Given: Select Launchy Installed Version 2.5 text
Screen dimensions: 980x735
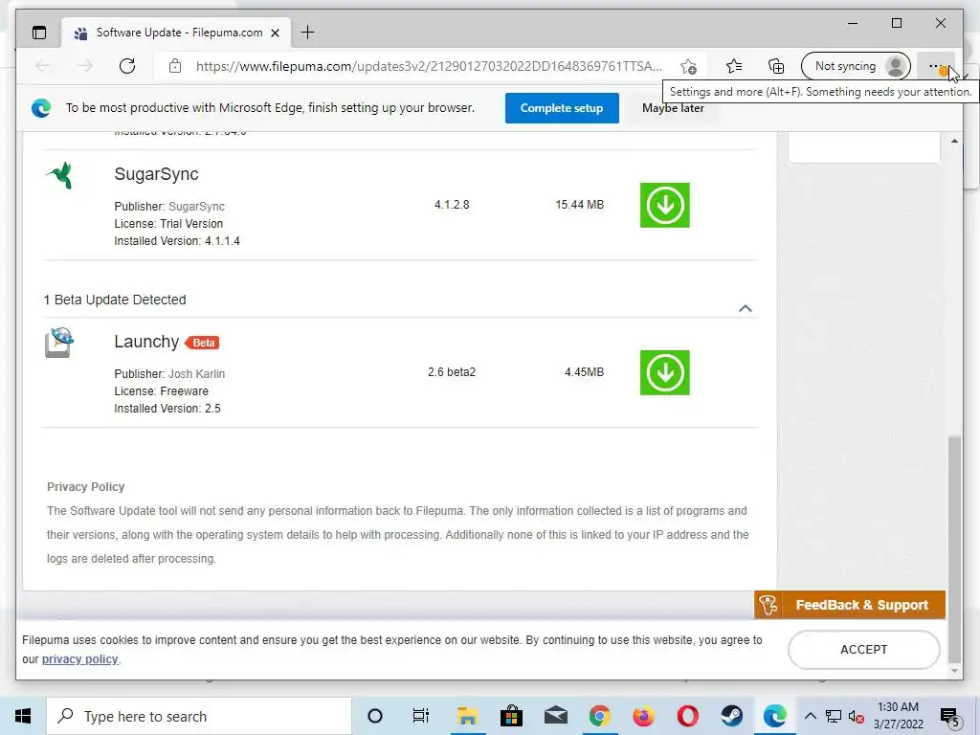Looking at the screenshot, I should (x=167, y=408).
